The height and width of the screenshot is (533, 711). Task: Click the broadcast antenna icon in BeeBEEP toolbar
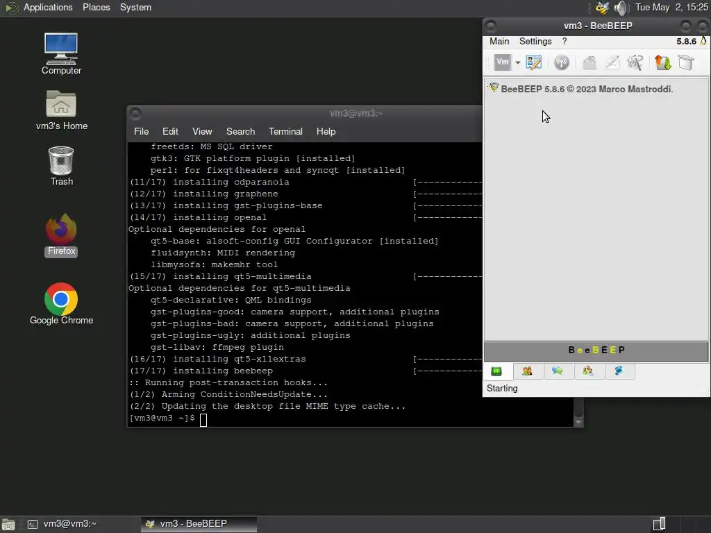pyautogui.click(x=561, y=62)
